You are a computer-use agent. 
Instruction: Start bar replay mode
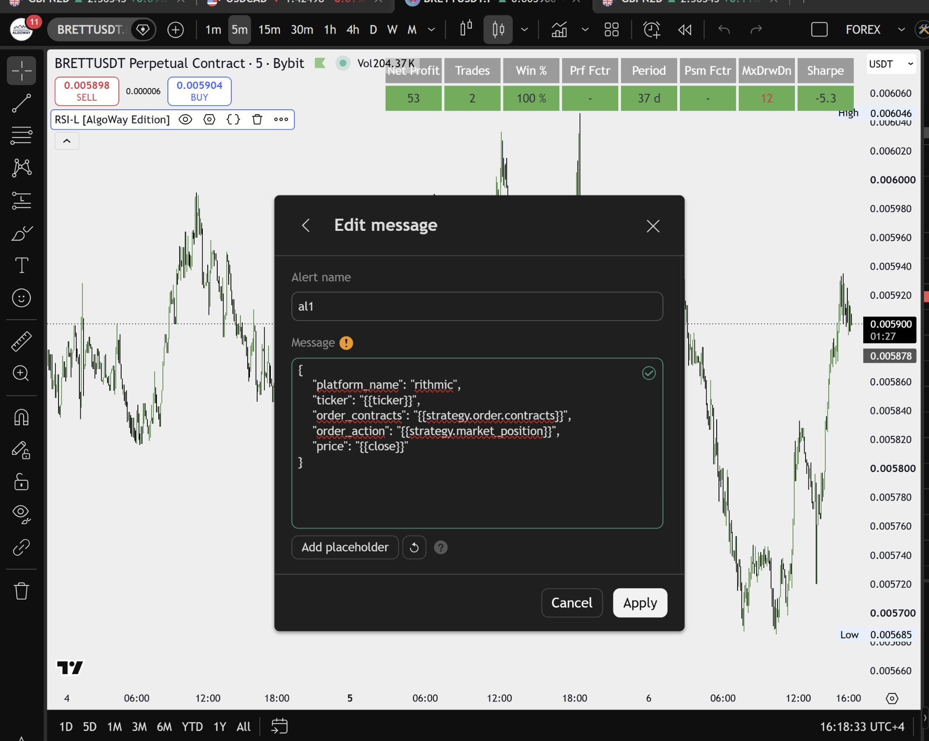[685, 30]
